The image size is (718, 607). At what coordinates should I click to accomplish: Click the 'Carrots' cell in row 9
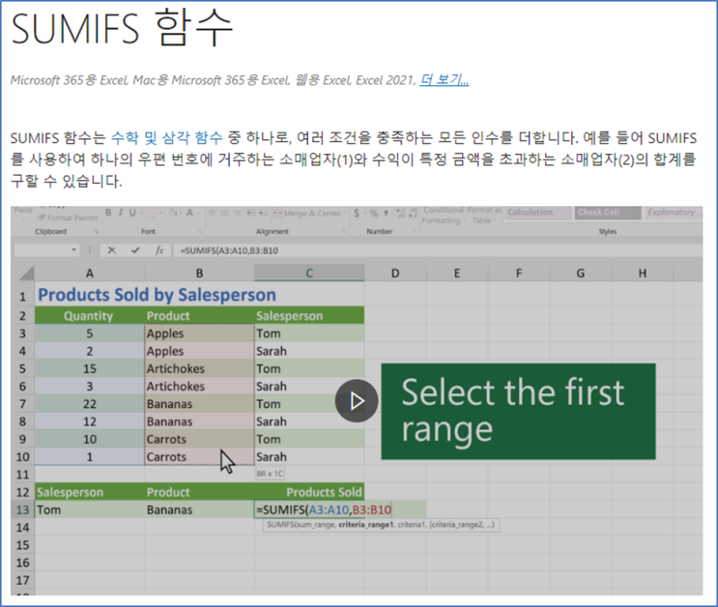tap(200, 440)
